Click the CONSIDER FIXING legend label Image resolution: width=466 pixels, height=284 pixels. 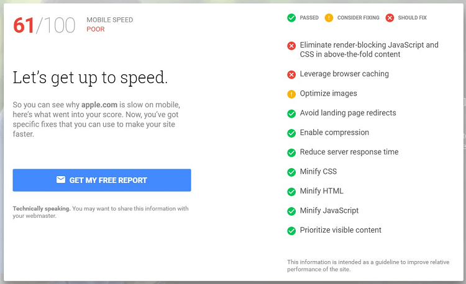click(x=358, y=18)
